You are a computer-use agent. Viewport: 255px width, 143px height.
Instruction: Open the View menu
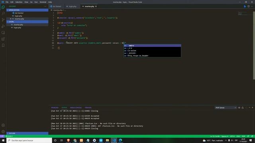[x=26, y=2]
